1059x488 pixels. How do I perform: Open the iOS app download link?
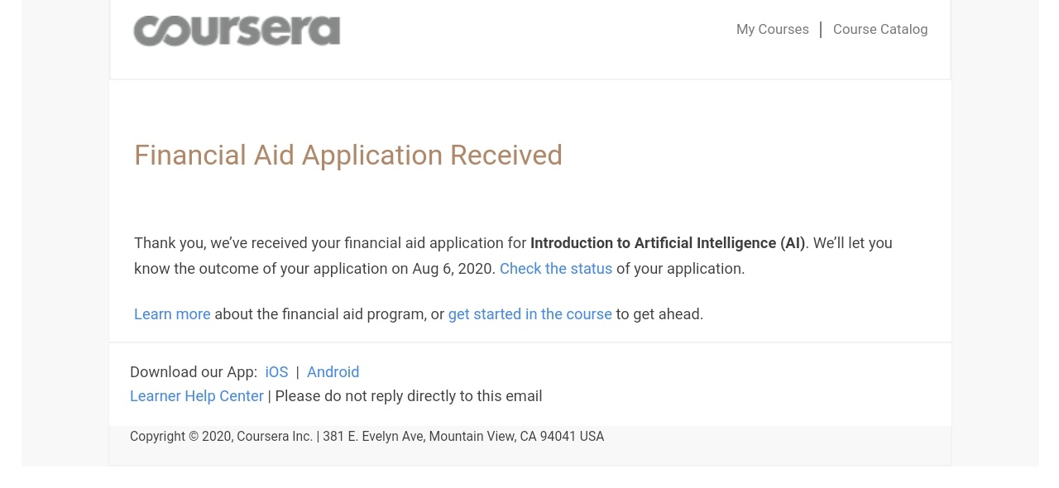point(276,372)
